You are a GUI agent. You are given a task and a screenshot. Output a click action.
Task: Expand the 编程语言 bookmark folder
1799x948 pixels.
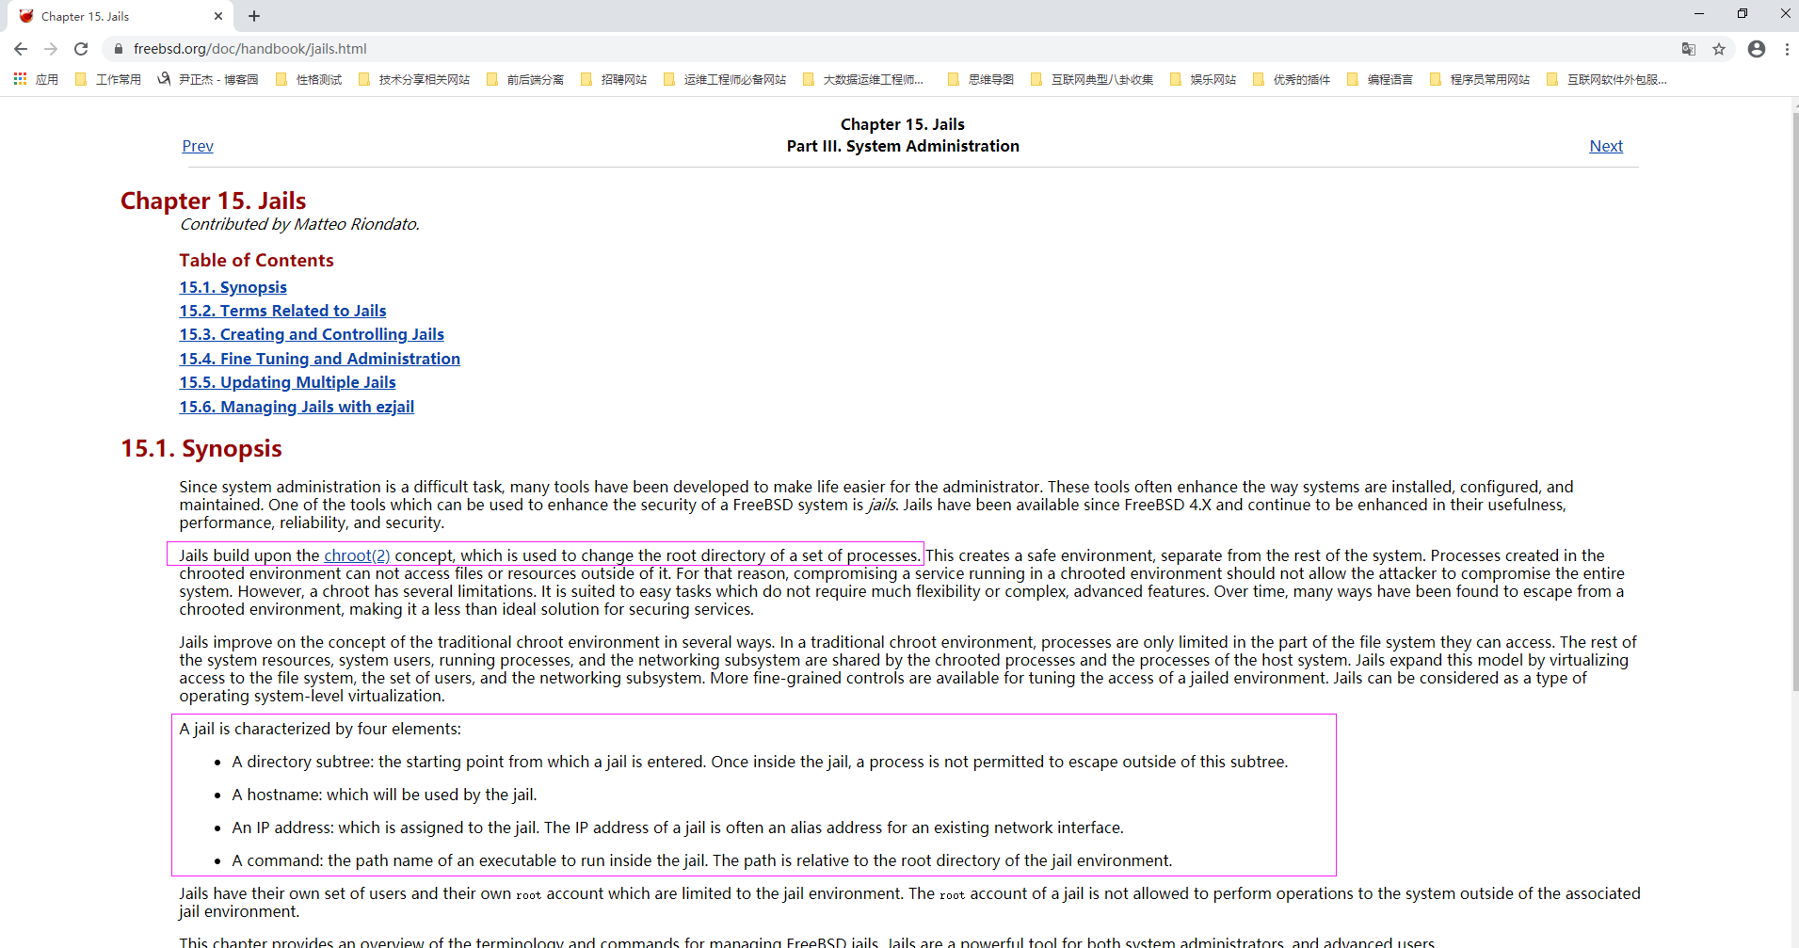tap(1380, 80)
